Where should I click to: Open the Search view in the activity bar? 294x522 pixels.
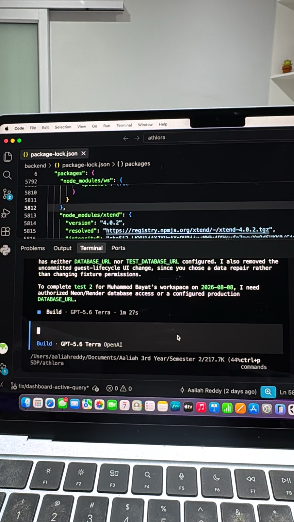click(x=7, y=175)
